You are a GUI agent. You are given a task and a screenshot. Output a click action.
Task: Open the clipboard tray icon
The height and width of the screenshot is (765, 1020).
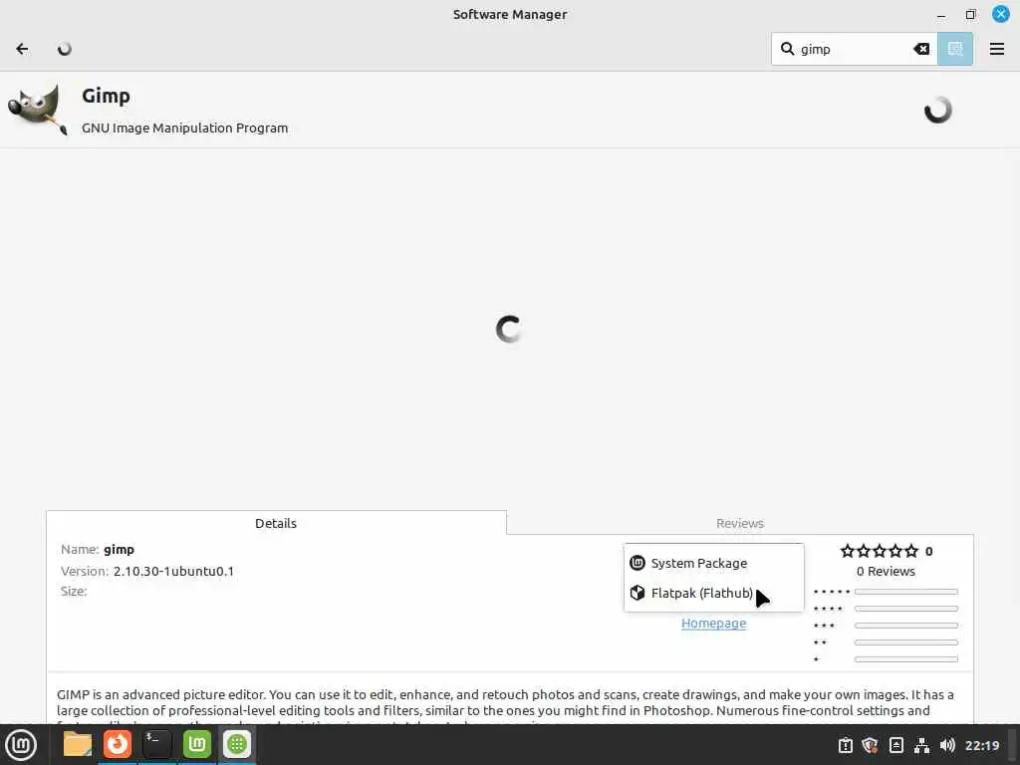(845, 745)
